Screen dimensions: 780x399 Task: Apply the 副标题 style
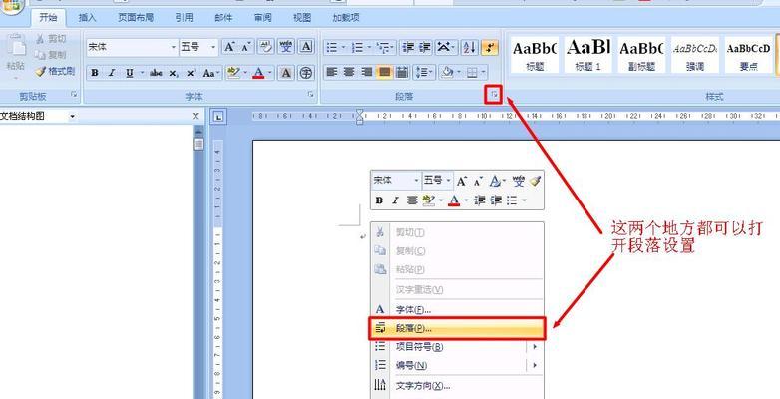[x=640, y=55]
